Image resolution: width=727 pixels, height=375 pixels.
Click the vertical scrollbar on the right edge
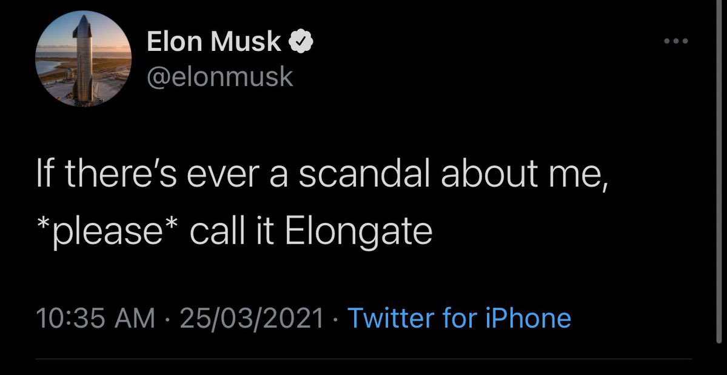point(719,171)
